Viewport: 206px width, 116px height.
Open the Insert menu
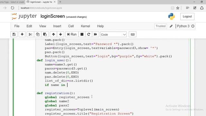pyautogui.click(x=57, y=26)
